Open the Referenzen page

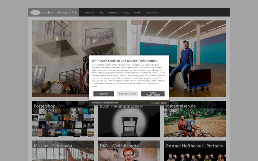[113, 13]
